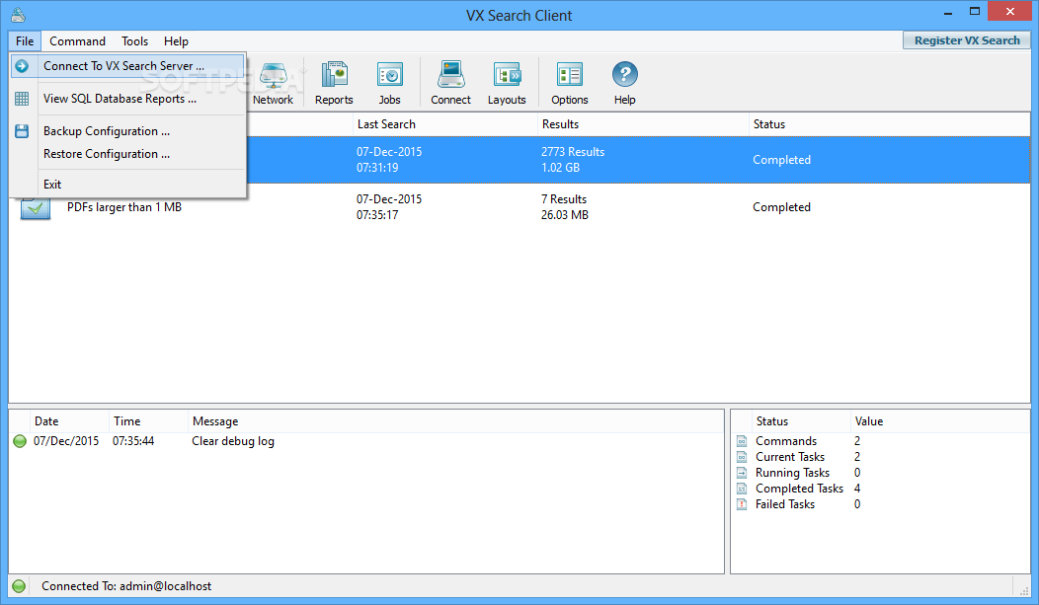The height and width of the screenshot is (605, 1039).
Task: Click the Failed Tasks row icon
Action: pos(742,504)
